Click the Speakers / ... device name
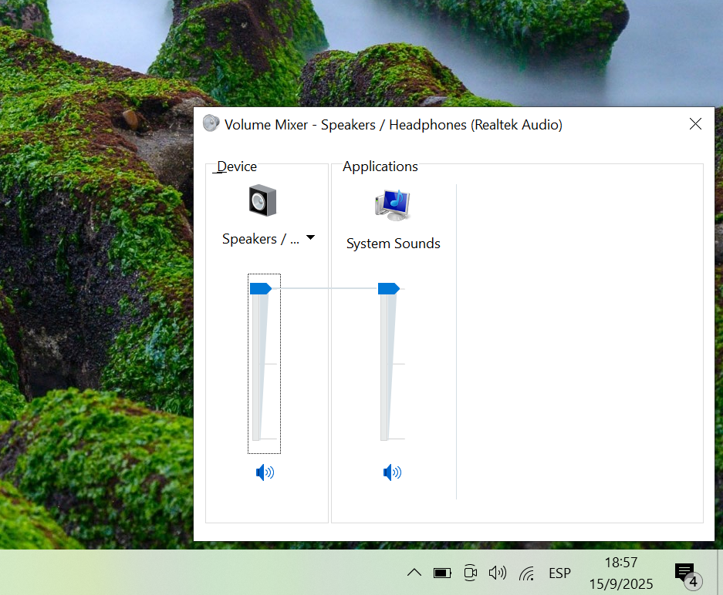This screenshot has height=595, width=723. 260,239
